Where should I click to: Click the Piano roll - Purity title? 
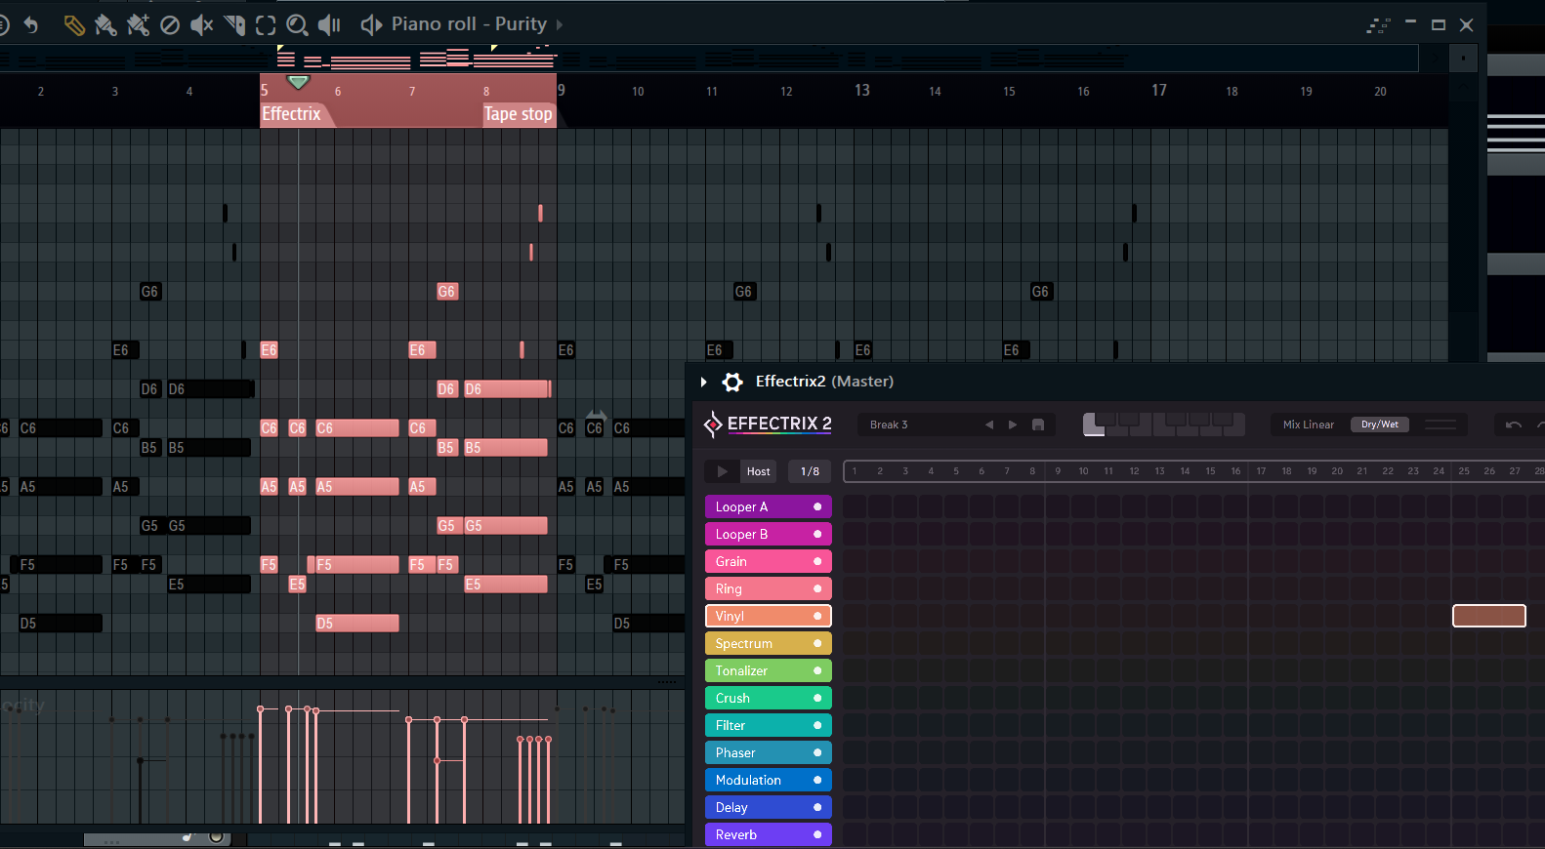click(x=469, y=24)
